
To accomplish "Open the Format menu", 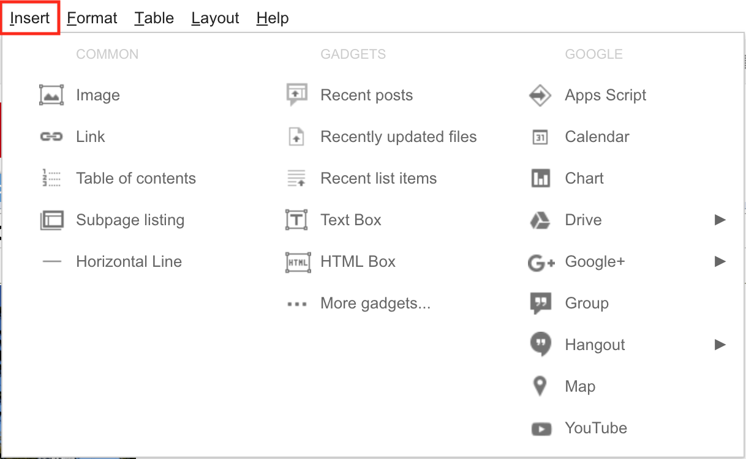I will pos(92,18).
